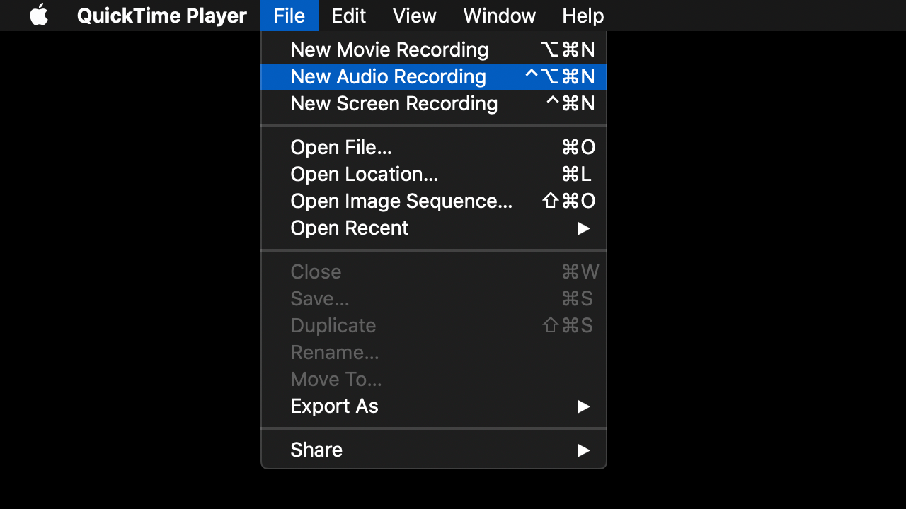Expand the Share submenu
The width and height of the screenshot is (906, 509).
point(434,450)
